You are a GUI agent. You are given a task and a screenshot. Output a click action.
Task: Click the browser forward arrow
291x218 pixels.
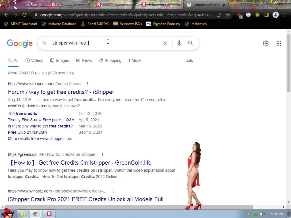[15, 15]
